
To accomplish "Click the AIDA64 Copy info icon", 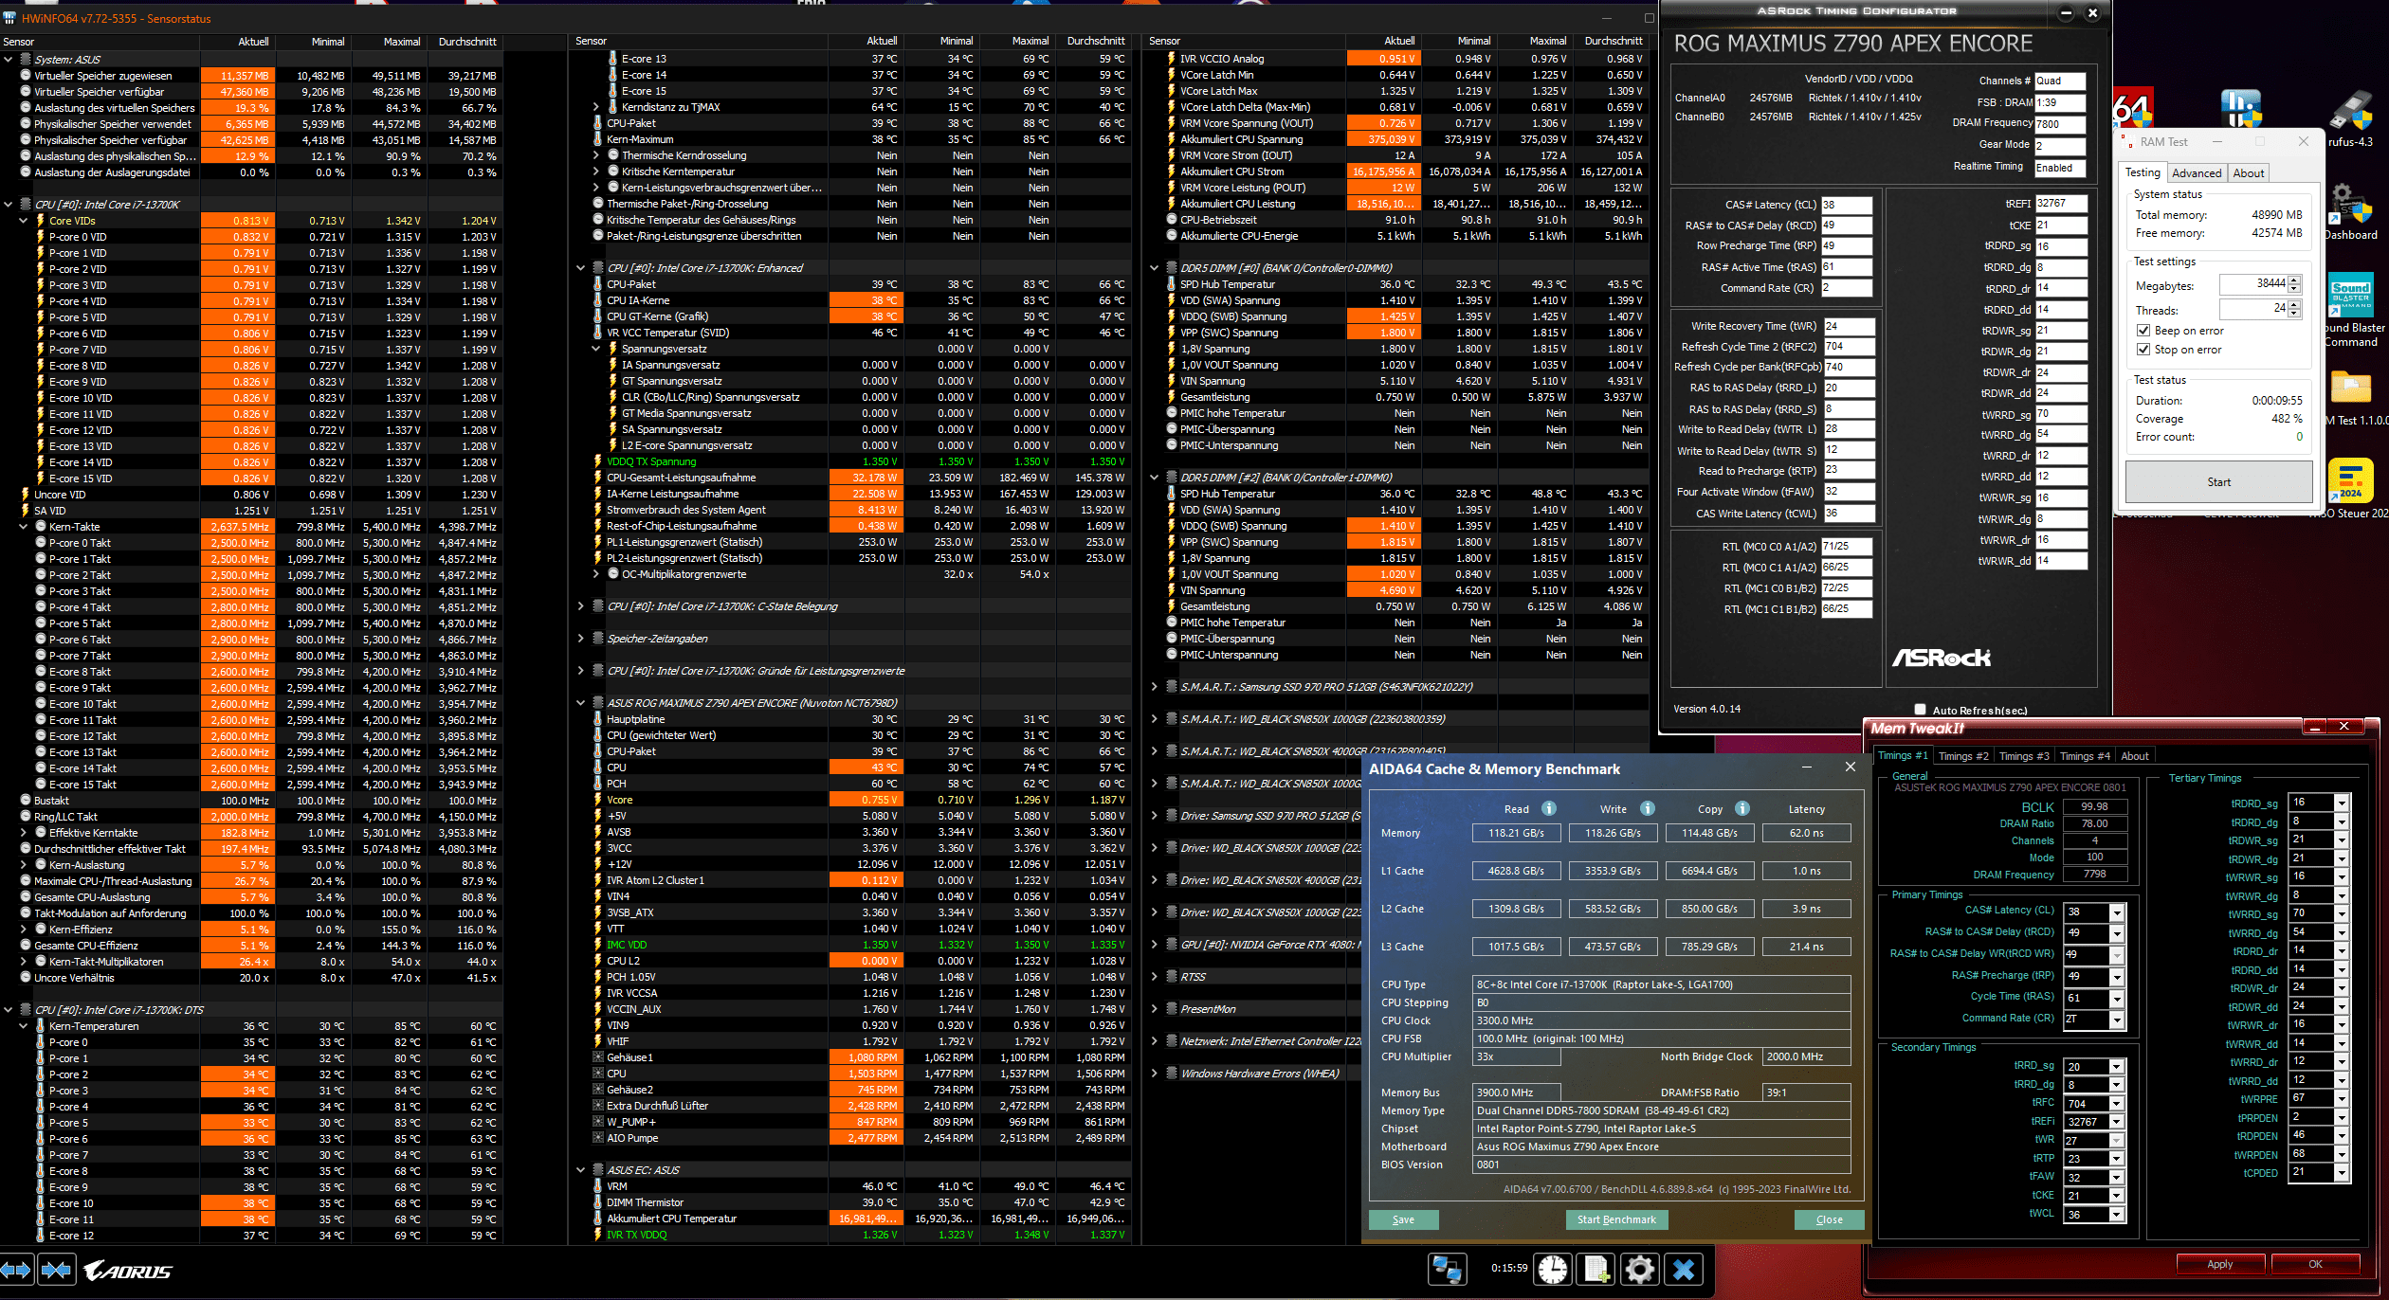I will coord(1742,808).
